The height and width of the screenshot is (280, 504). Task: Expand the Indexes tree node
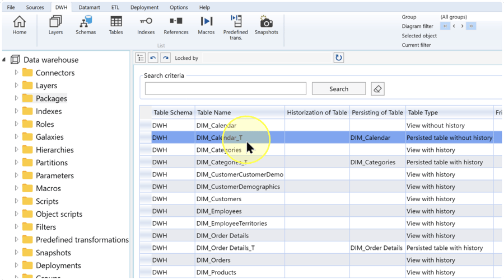[x=16, y=111]
